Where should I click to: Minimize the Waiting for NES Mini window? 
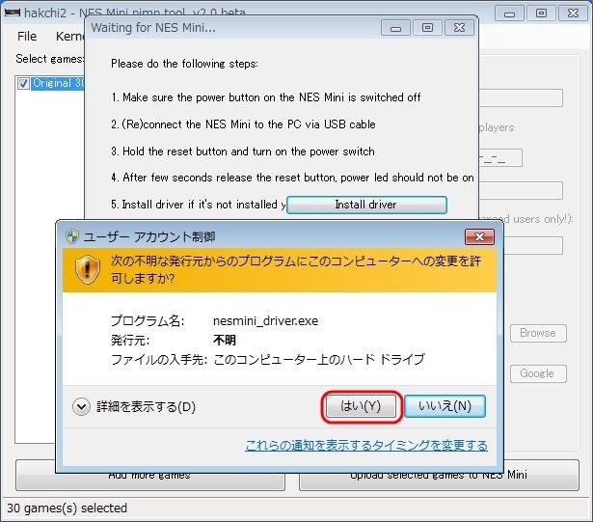(395, 28)
